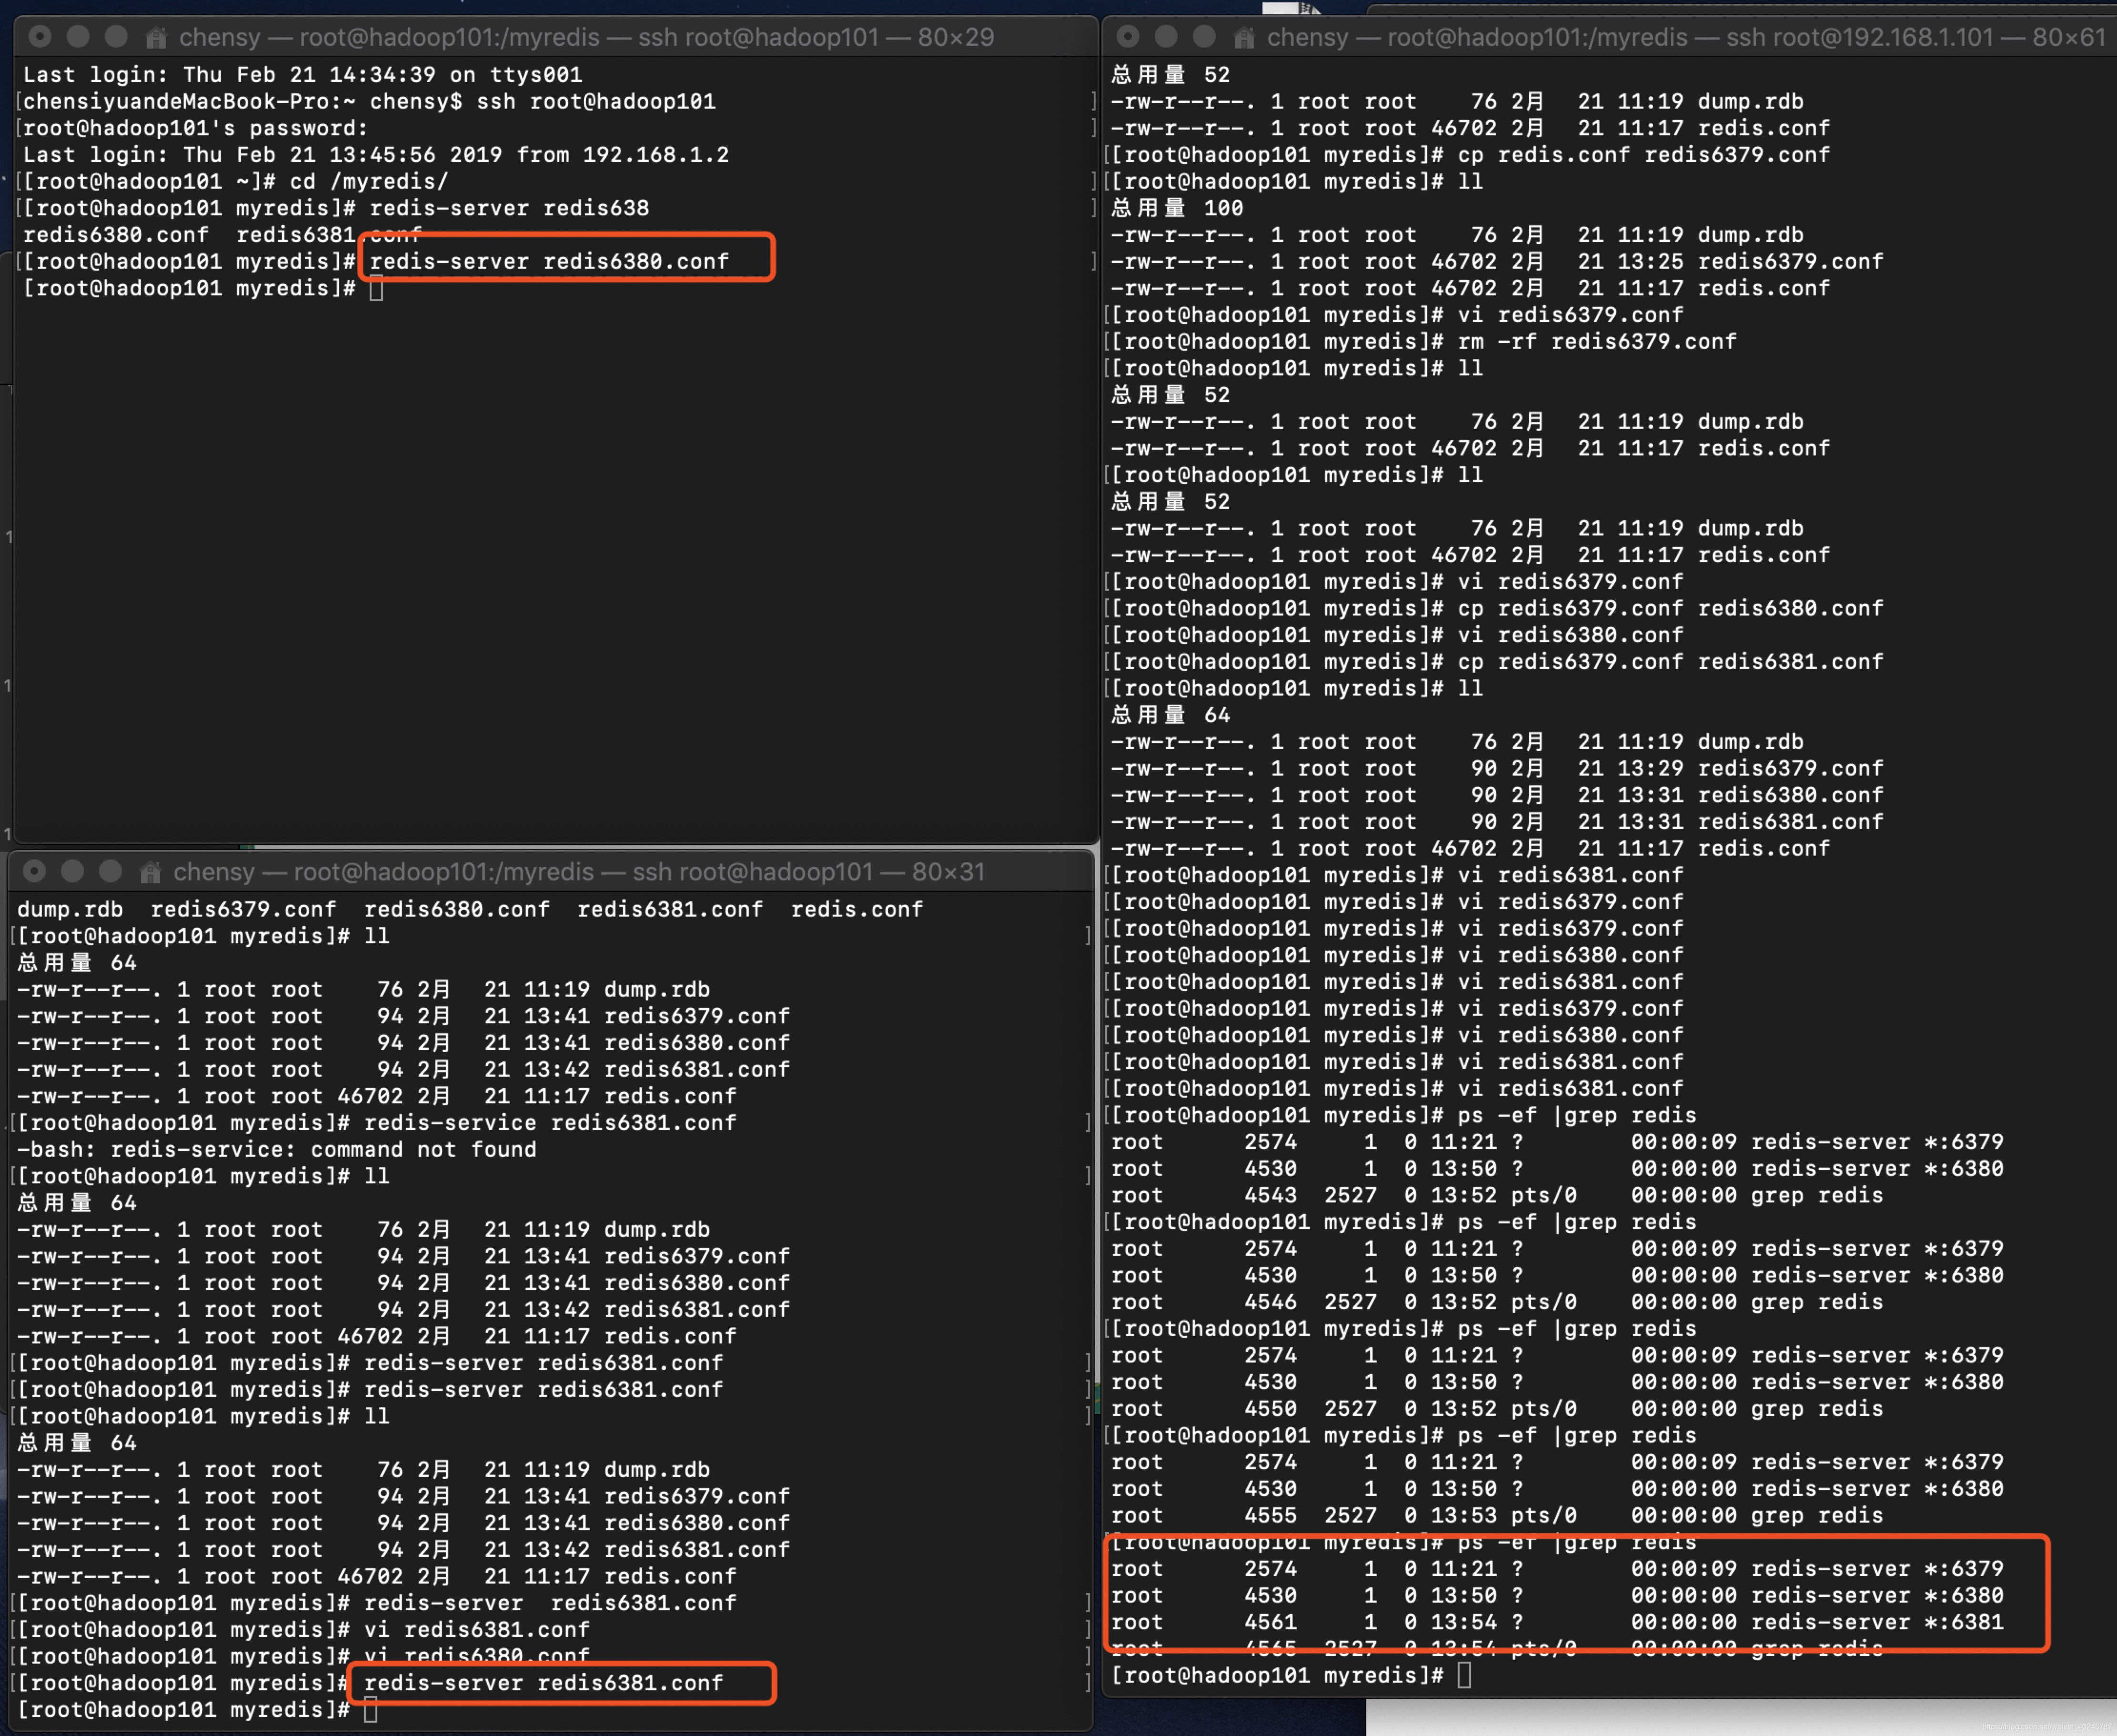The width and height of the screenshot is (2117, 1736).
Task: Zoom the 80×31 terminal window
Action: coord(110,871)
